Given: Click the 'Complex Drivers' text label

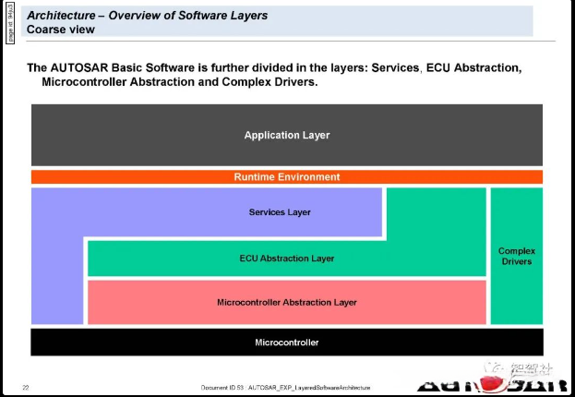Looking at the screenshot, I should tap(517, 256).
